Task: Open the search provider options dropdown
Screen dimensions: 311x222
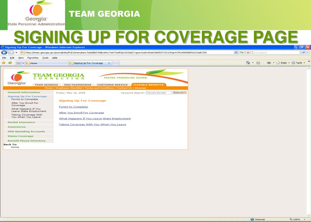Action: (308, 53)
